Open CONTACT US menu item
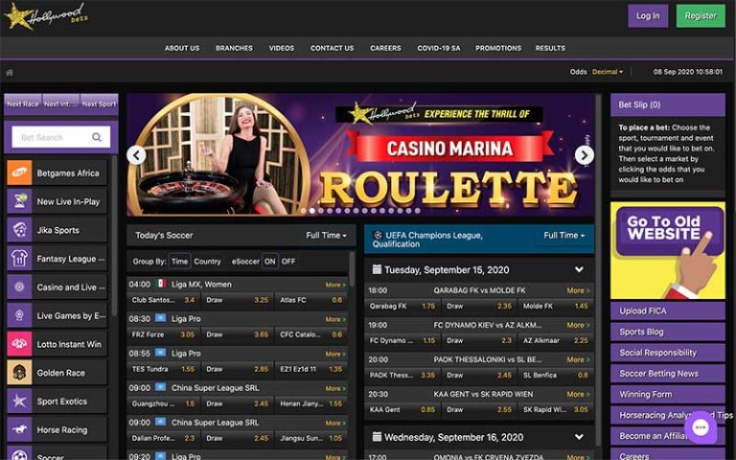Viewport: 736px width, 460px height. point(332,48)
